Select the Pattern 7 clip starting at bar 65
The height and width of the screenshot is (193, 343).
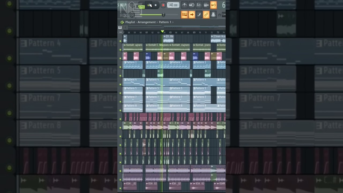pyautogui.click(x=179, y=99)
